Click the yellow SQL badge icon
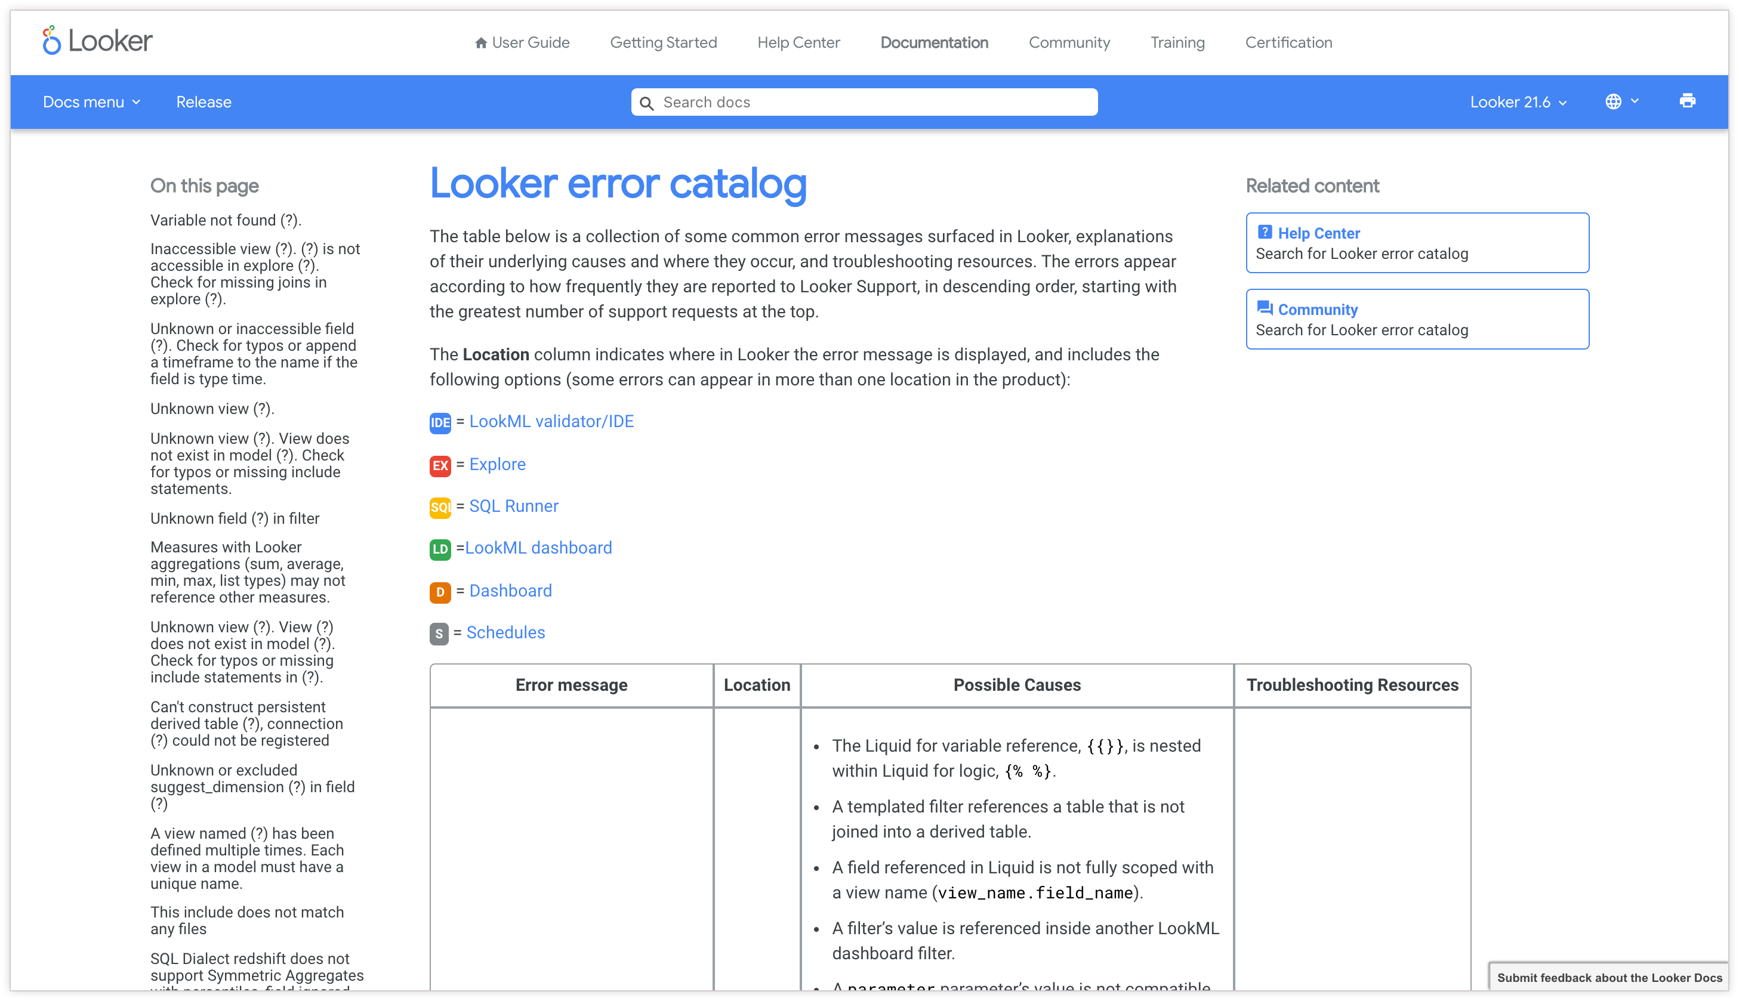Viewport: 1739px width, 1001px height. point(440,508)
